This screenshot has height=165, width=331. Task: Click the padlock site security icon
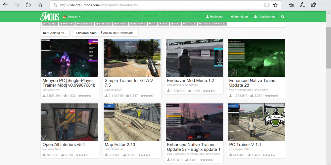(55, 5)
